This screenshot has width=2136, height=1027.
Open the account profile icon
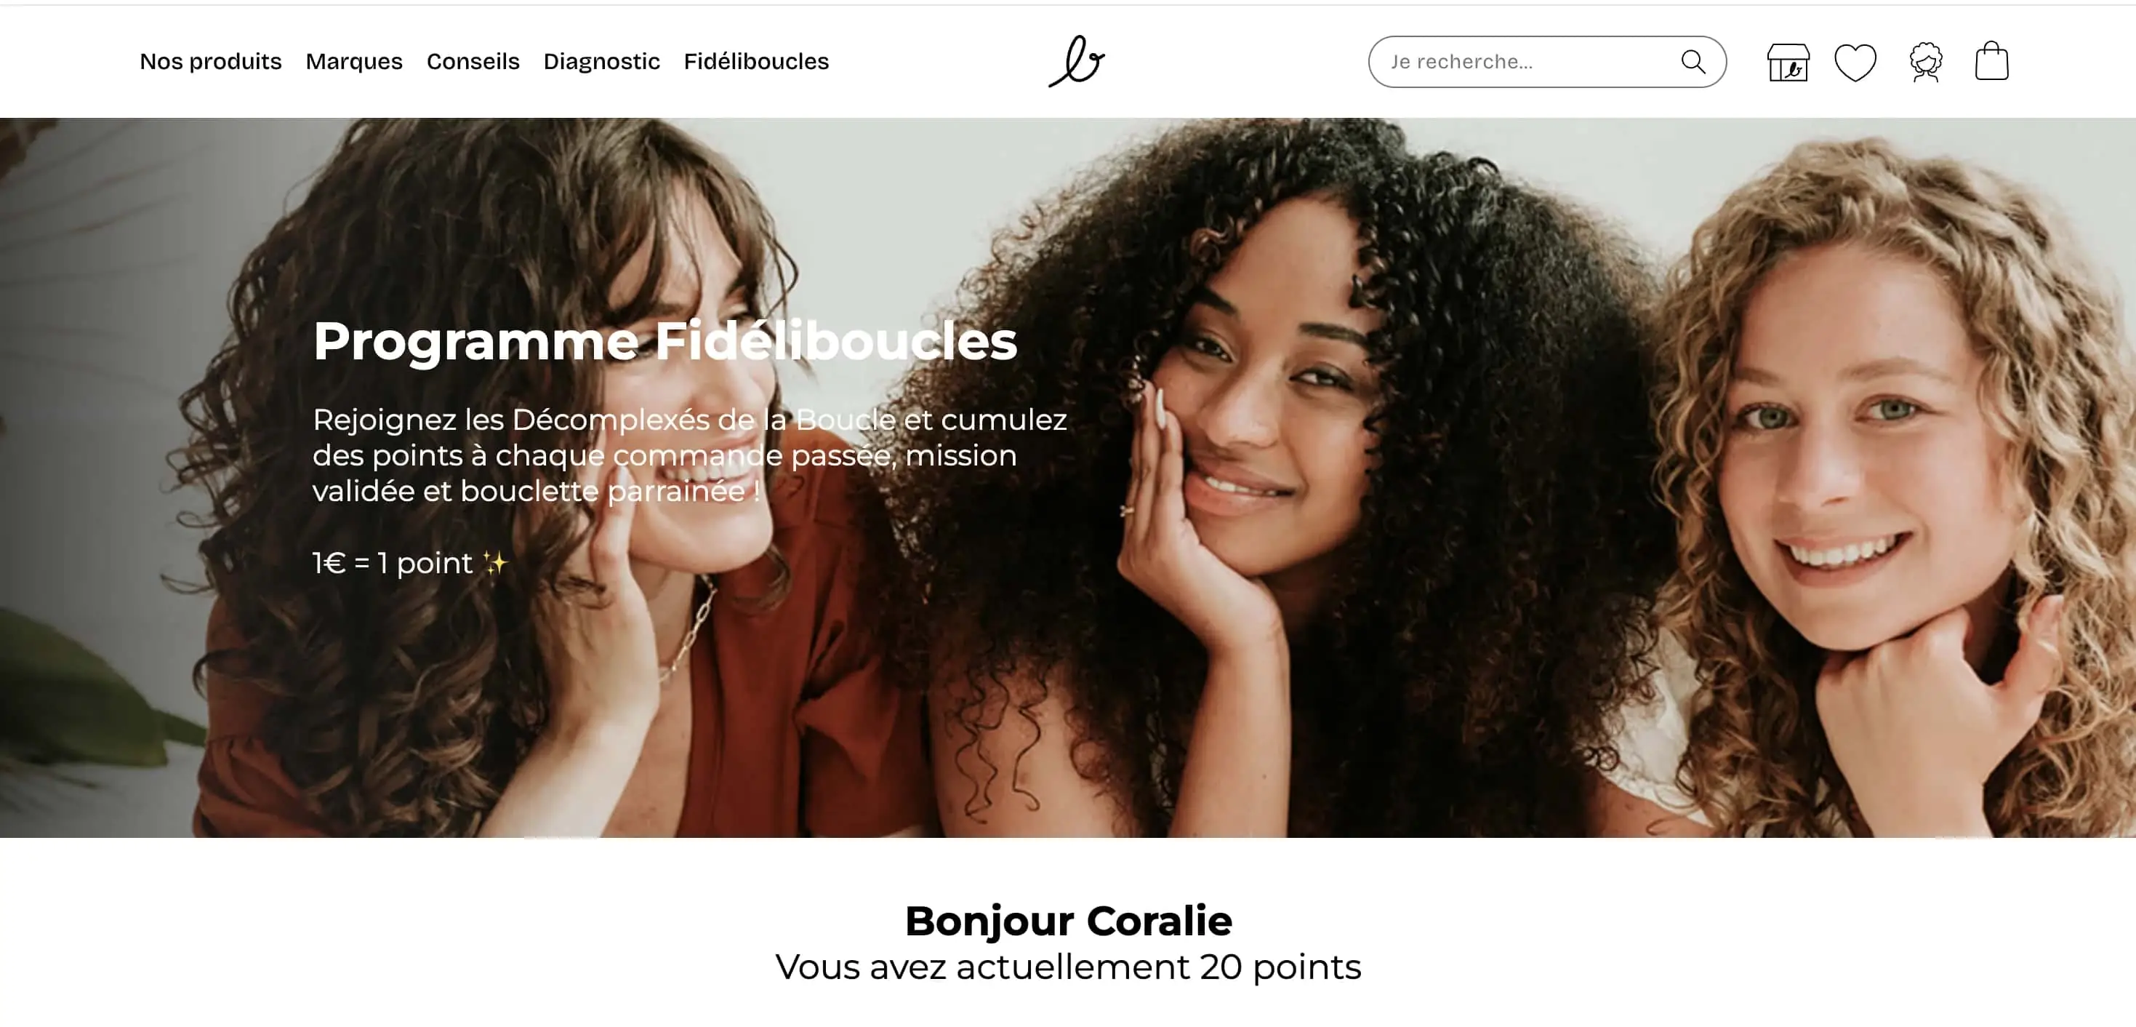[1925, 63]
